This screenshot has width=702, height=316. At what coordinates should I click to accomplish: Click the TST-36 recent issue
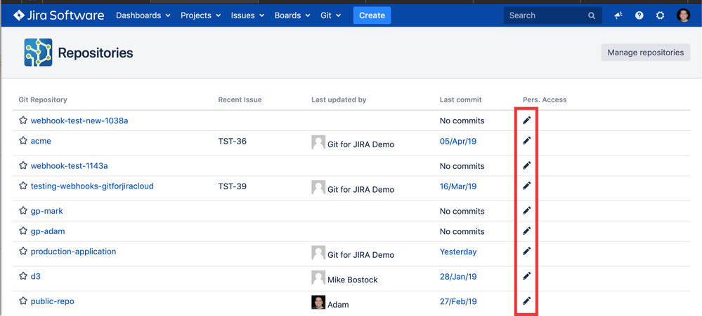coord(233,142)
